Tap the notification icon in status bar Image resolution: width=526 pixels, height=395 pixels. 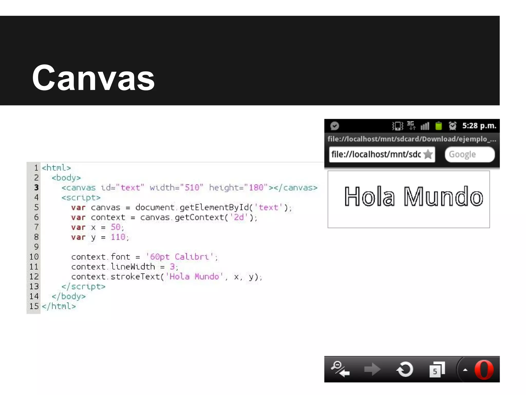335,126
